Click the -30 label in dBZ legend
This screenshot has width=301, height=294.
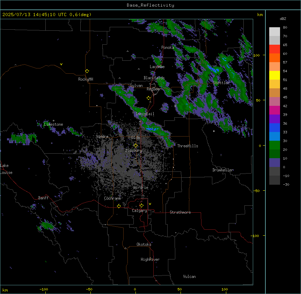[x=286, y=185]
